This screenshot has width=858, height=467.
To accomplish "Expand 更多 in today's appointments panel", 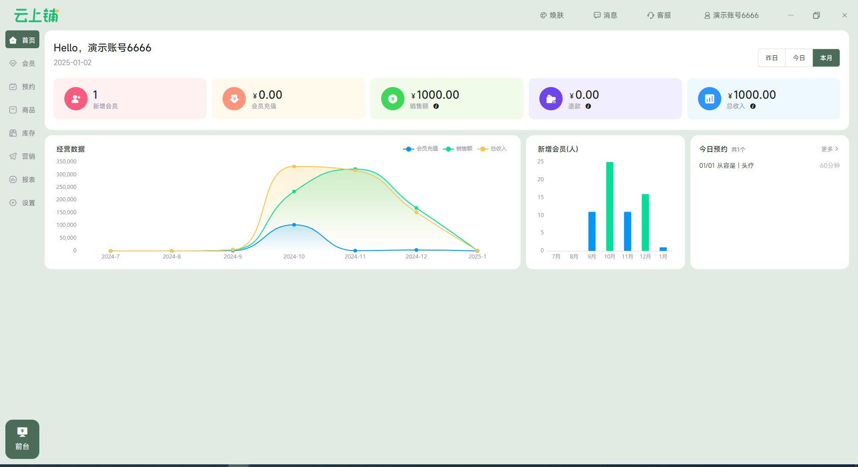I will click(829, 149).
